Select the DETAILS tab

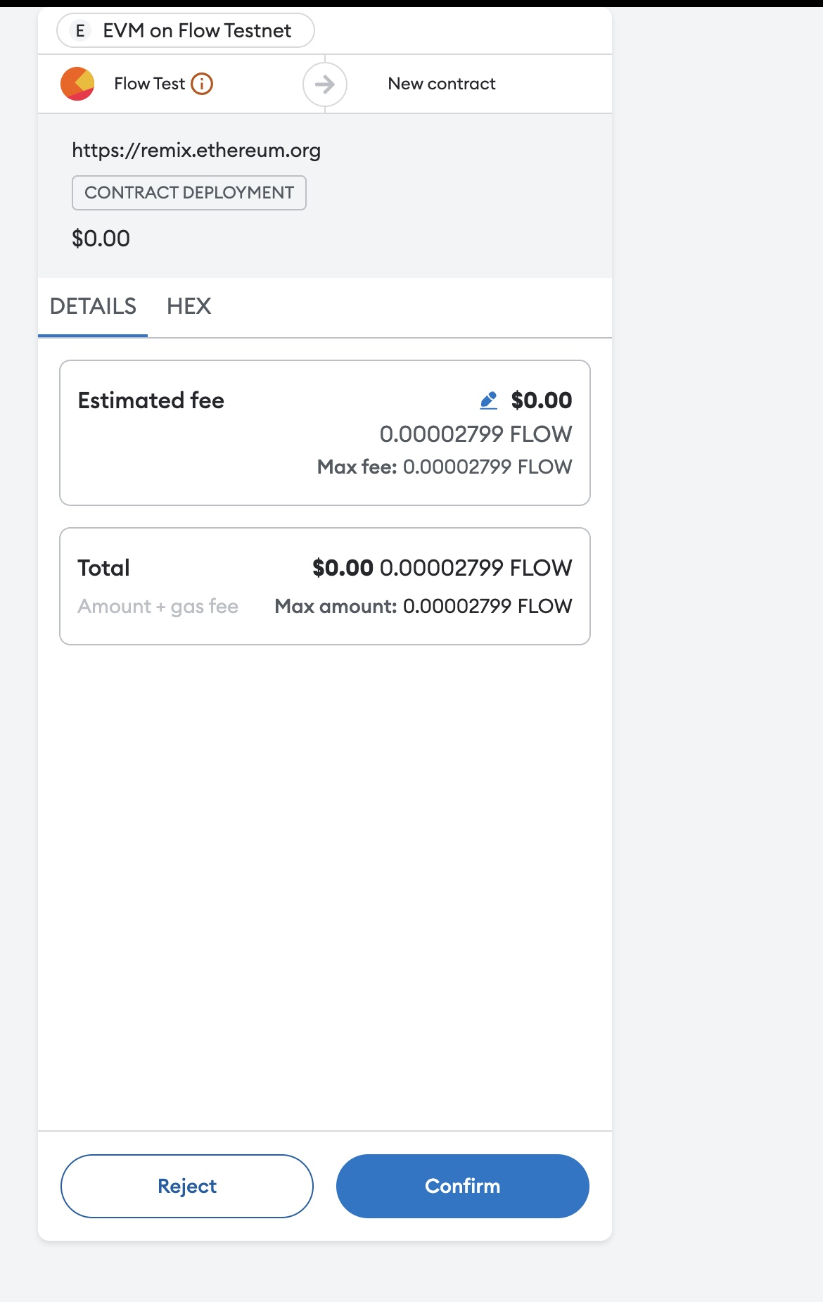(x=92, y=306)
